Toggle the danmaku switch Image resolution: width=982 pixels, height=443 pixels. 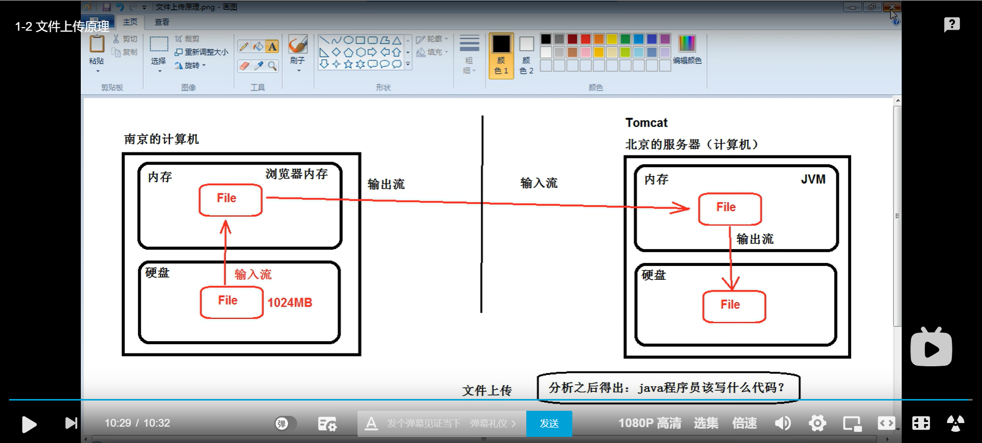[286, 424]
